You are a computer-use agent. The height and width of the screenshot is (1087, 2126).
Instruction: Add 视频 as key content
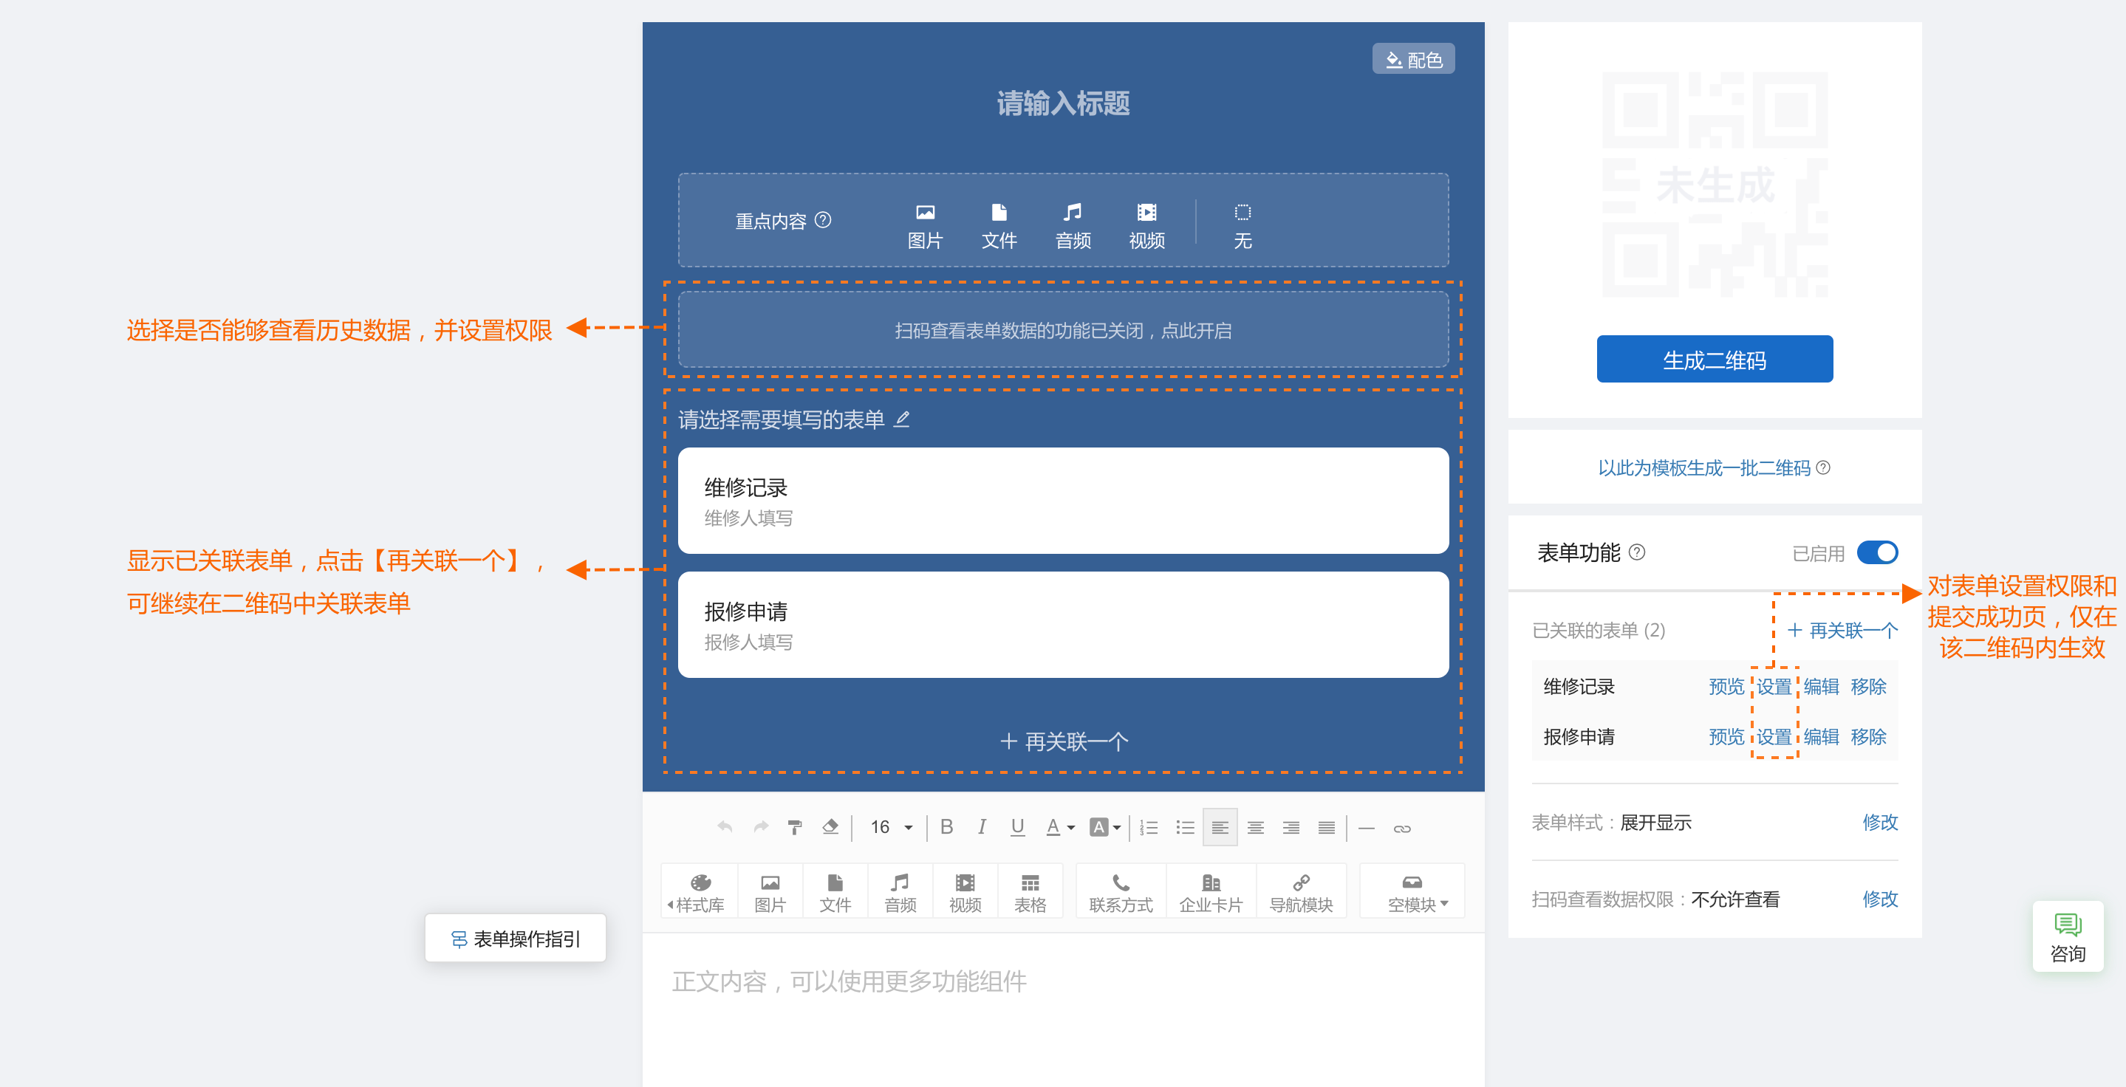click(1146, 226)
